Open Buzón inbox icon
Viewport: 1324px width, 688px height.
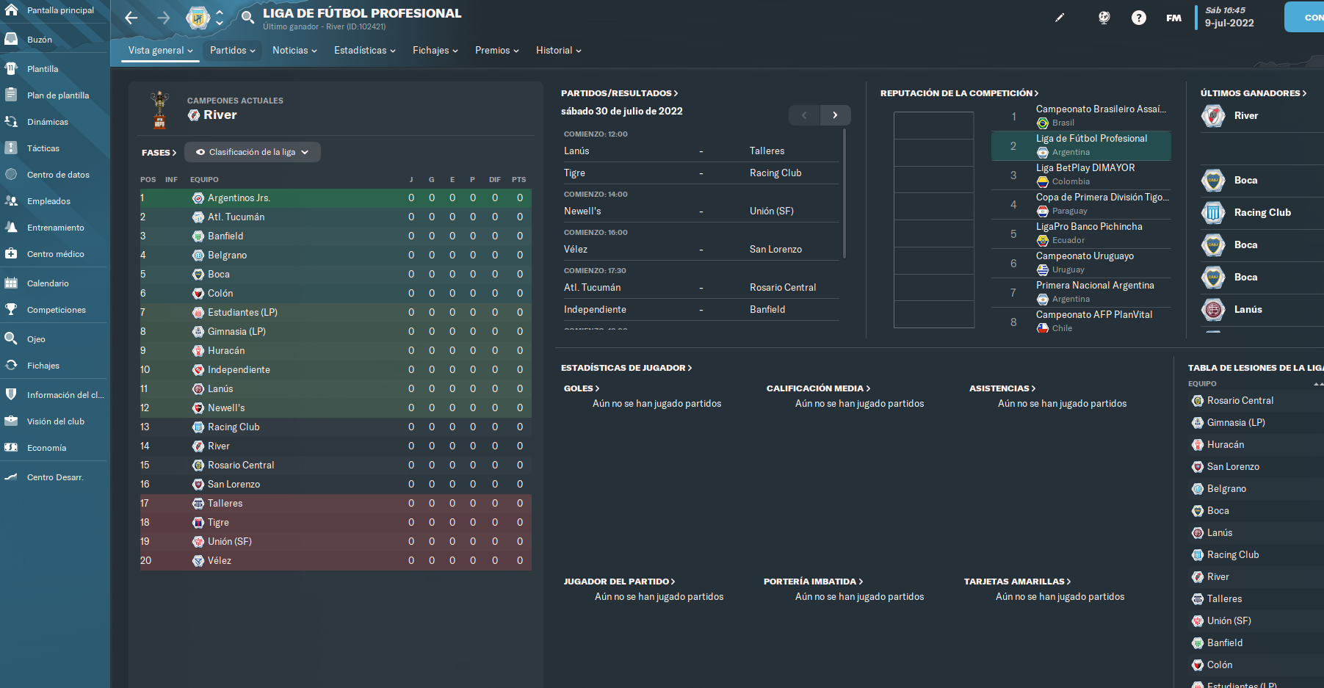11,40
